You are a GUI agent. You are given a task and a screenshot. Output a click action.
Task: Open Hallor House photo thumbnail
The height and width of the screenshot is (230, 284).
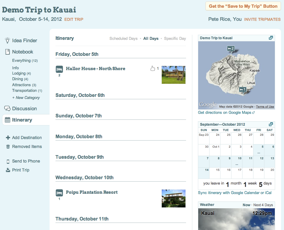(x=173, y=75)
